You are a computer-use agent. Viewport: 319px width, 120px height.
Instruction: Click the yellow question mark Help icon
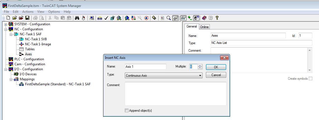217,18
